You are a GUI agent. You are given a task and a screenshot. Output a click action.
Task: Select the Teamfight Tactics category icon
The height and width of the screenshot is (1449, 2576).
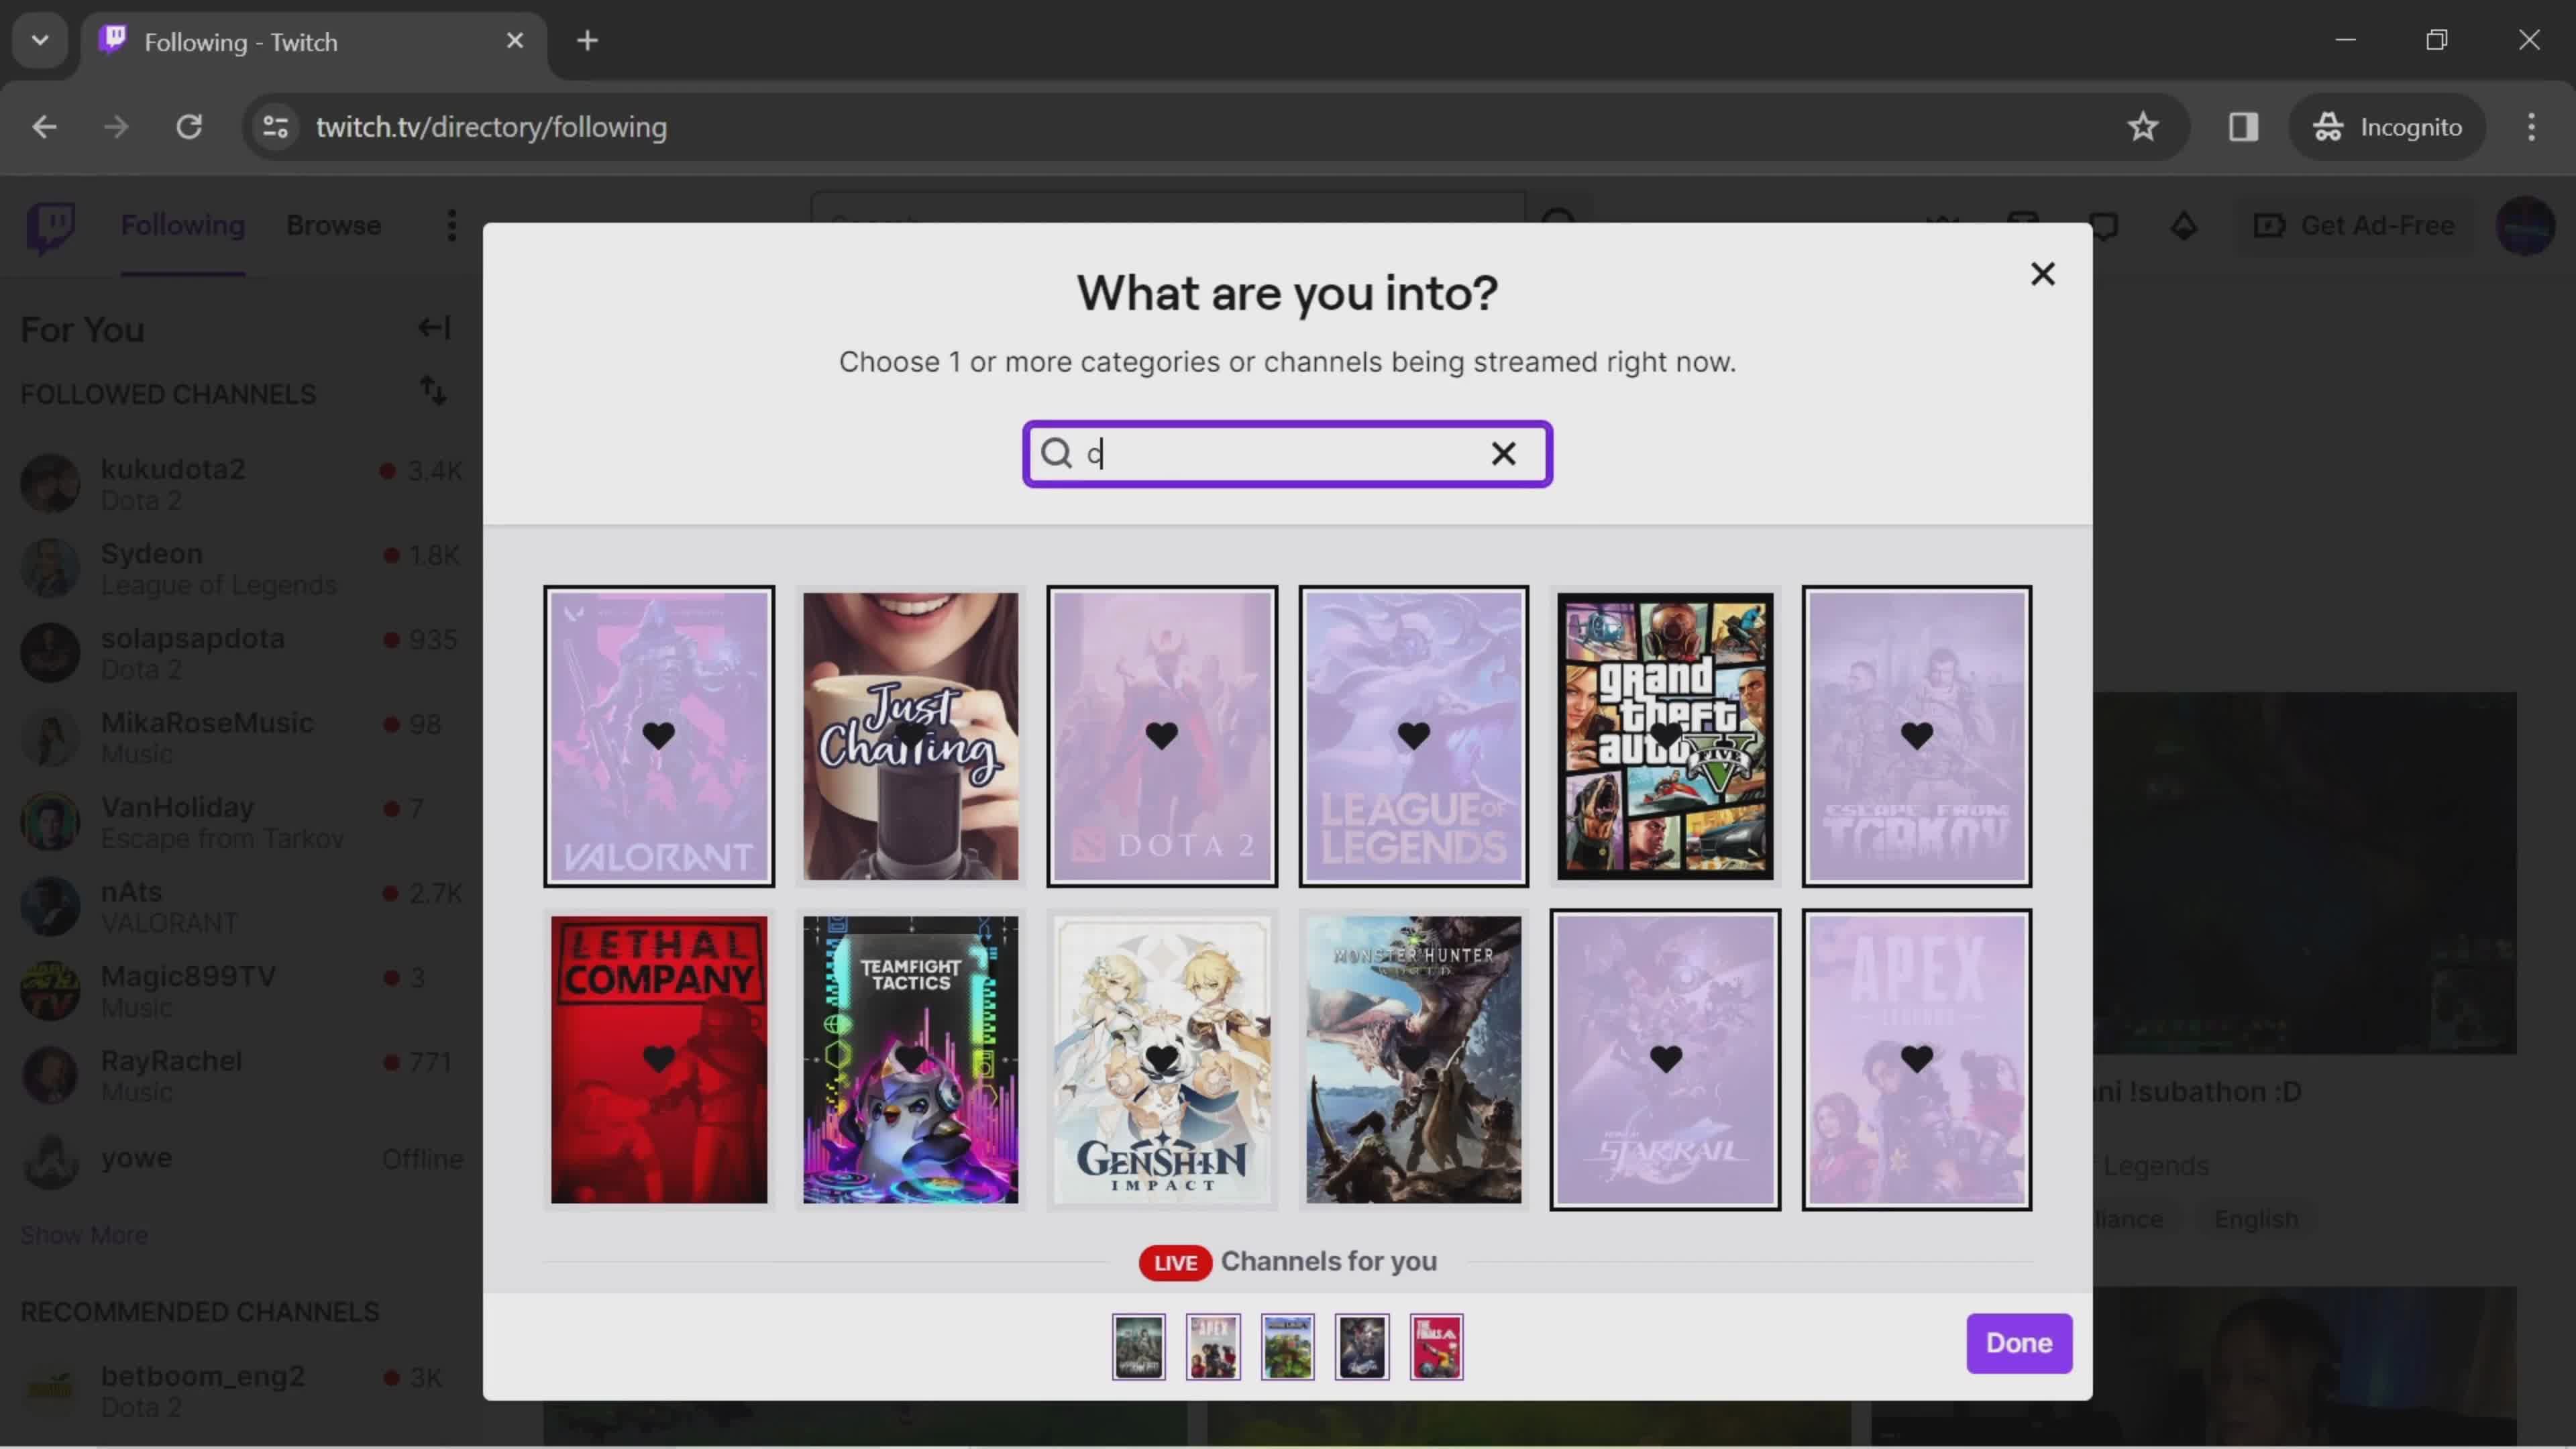point(910,1058)
